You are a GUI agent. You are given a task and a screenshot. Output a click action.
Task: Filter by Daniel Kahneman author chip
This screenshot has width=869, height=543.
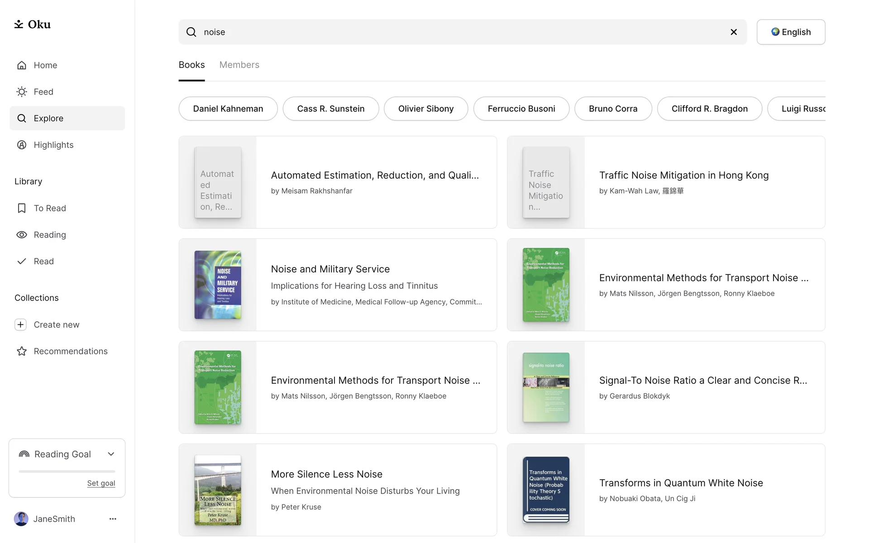[x=228, y=109]
